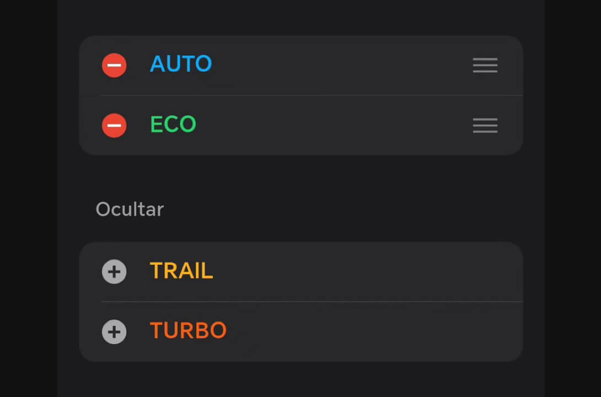Click empty space right of TRAIL label
The width and height of the screenshot is (601, 397).
358,272
